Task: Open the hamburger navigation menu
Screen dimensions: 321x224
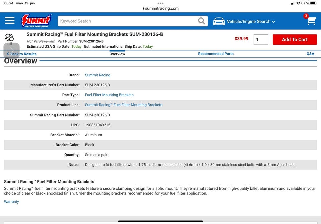Action: [x=10, y=21]
